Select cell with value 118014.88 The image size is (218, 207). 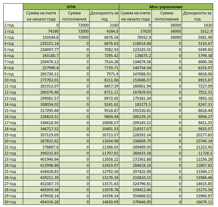point(135,43)
